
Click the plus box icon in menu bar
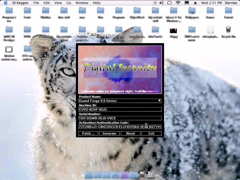coord(155,3)
